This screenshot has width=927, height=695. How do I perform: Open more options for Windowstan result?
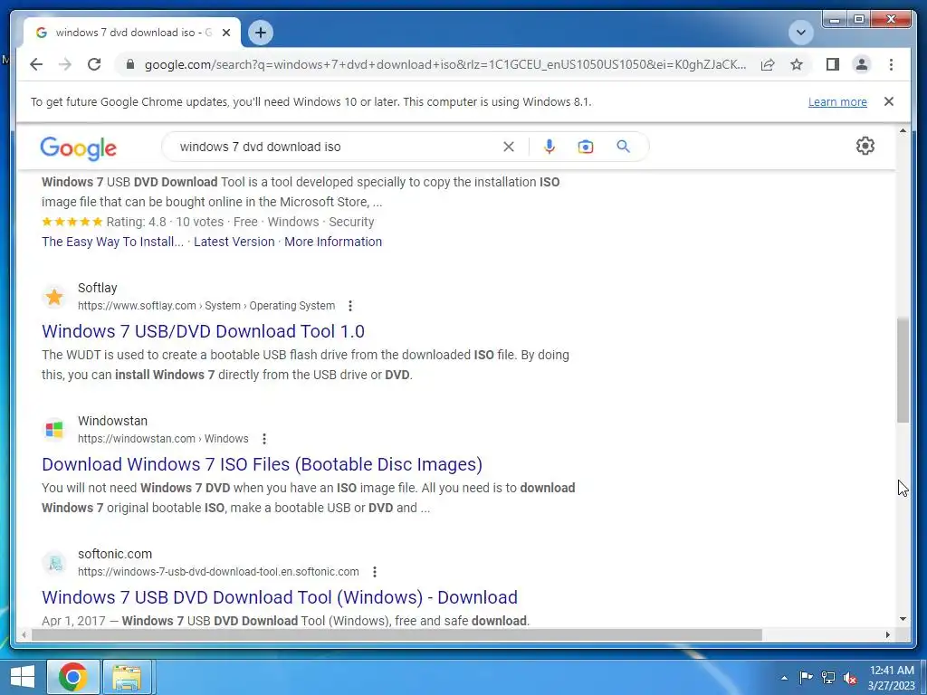(264, 439)
